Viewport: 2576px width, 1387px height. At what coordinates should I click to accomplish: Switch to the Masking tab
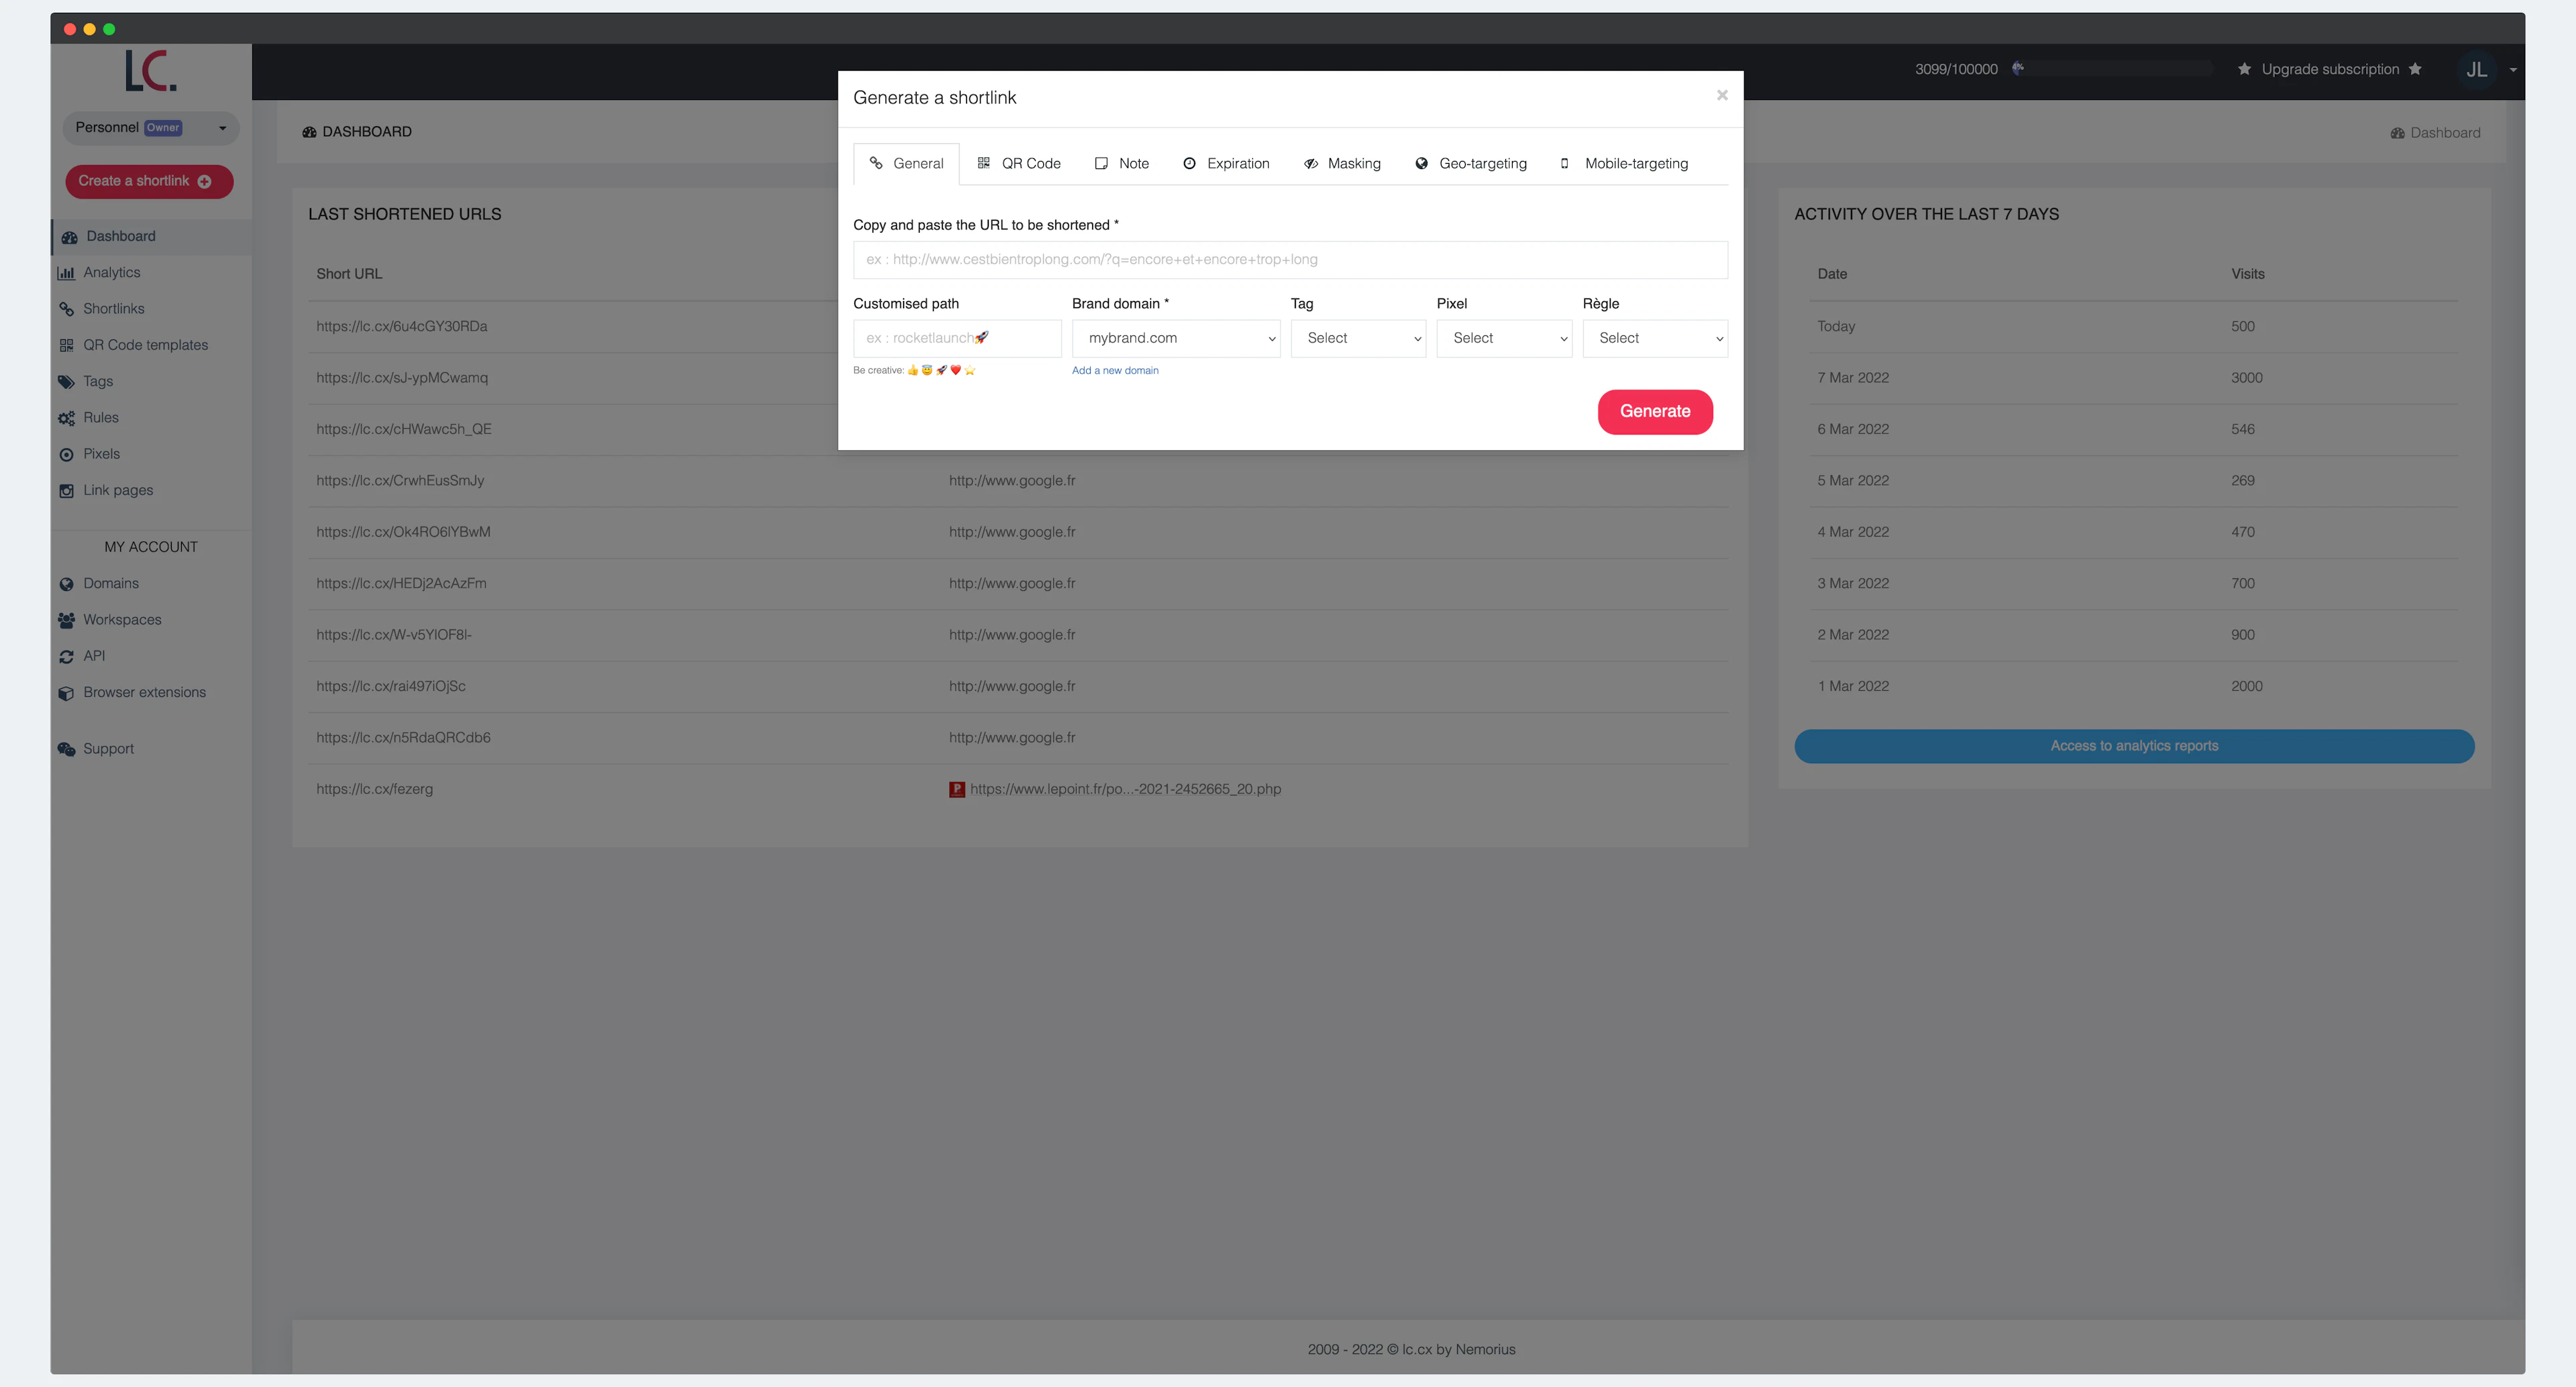(1341, 164)
